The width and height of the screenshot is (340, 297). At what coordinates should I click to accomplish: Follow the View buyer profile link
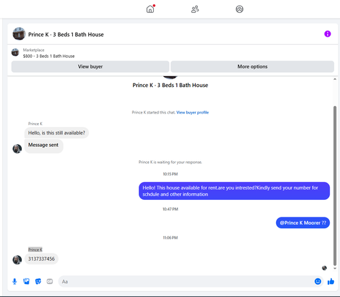[x=192, y=112]
